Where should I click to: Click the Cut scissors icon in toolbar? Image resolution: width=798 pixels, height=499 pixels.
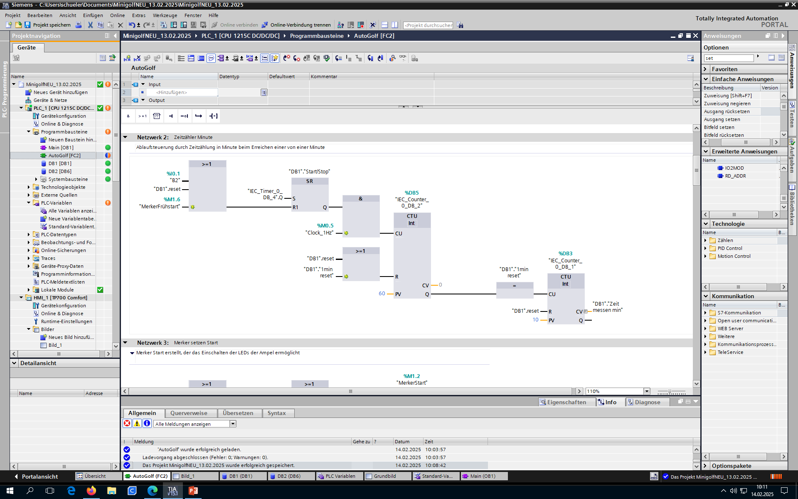90,25
